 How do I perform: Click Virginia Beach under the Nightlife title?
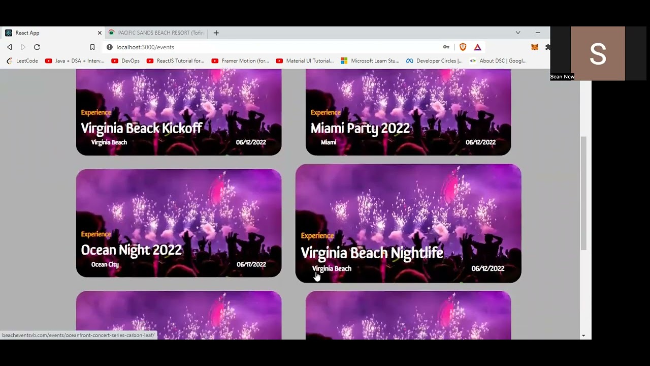point(332,268)
